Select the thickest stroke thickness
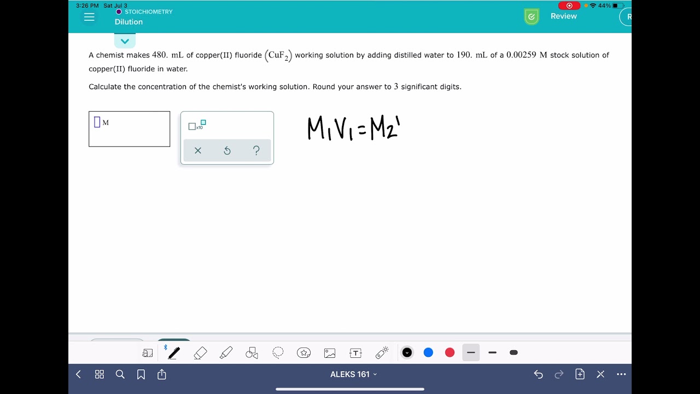This screenshot has height=394, width=700. click(514, 352)
